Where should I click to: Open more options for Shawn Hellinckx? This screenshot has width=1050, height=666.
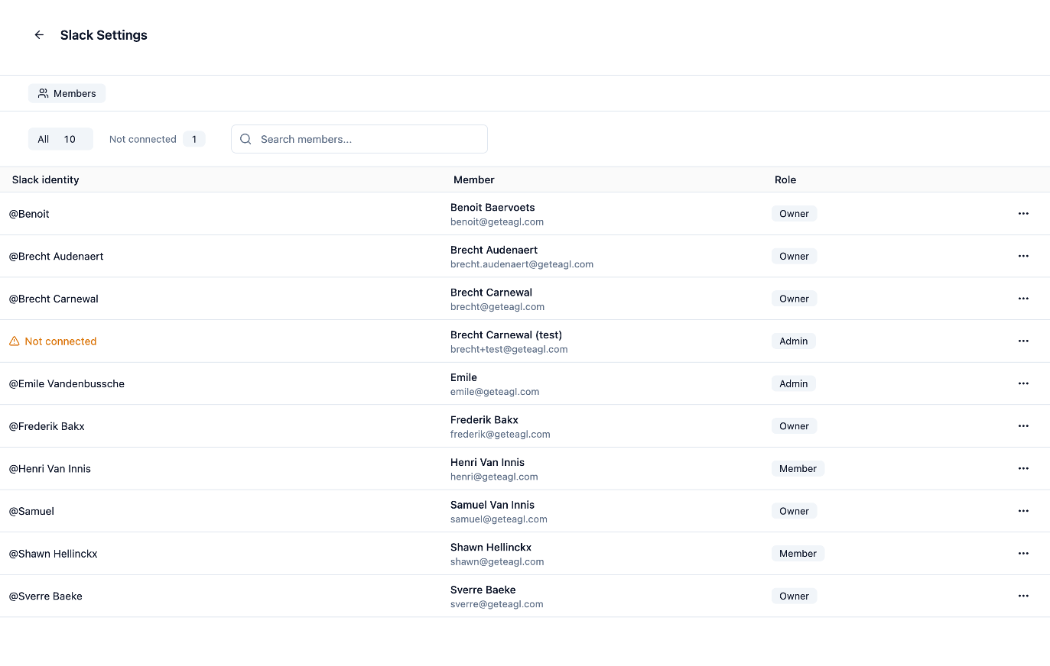click(1023, 553)
